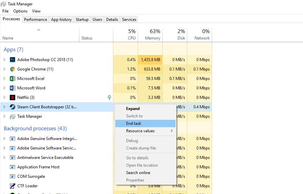Click Steam's 0.4 Mbps network value
The width and height of the screenshot is (303, 194).
click(x=201, y=107)
